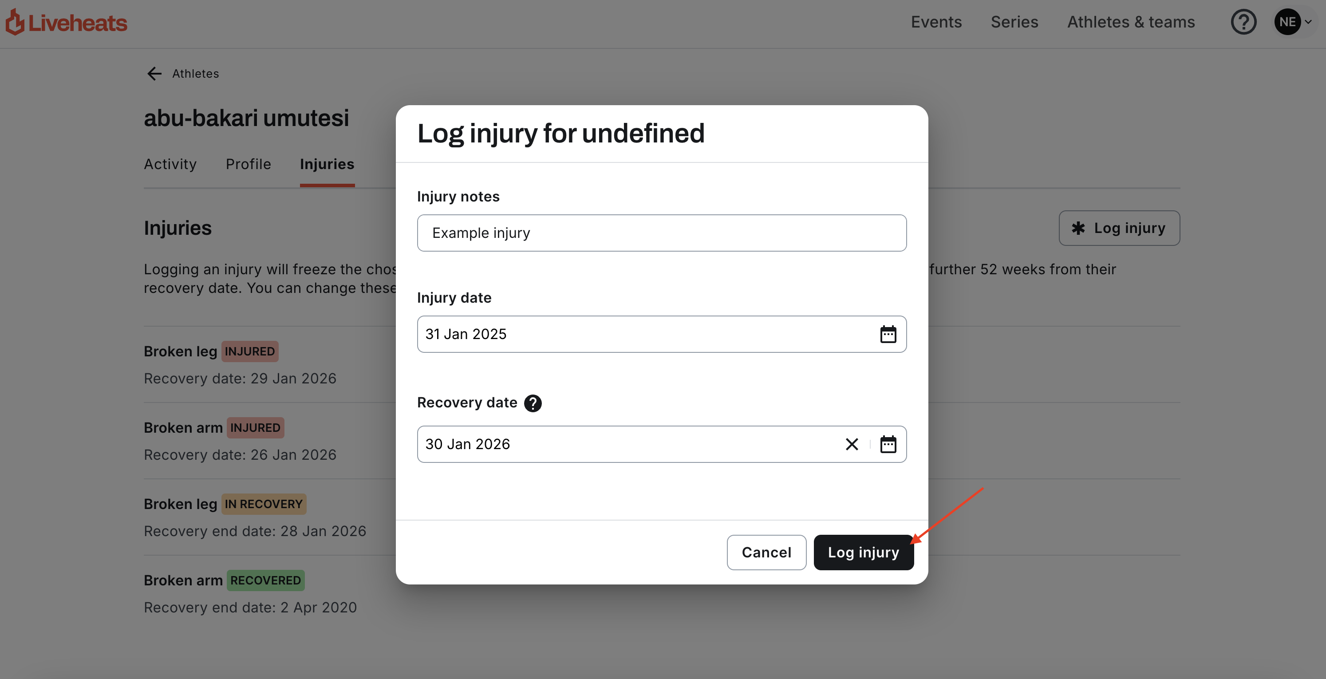Switch to the Profile tab
Image resolution: width=1326 pixels, height=679 pixels.
click(x=248, y=164)
